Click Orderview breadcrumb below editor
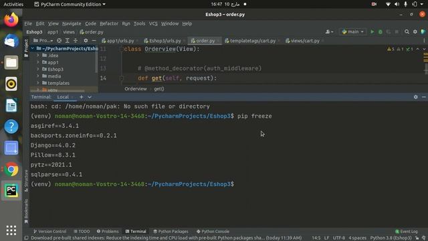428x241 pixels. coord(136,89)
